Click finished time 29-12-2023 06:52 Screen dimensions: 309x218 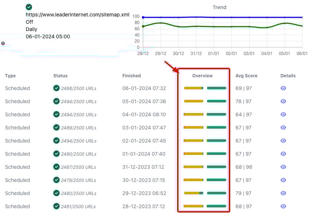coord(144,193)
